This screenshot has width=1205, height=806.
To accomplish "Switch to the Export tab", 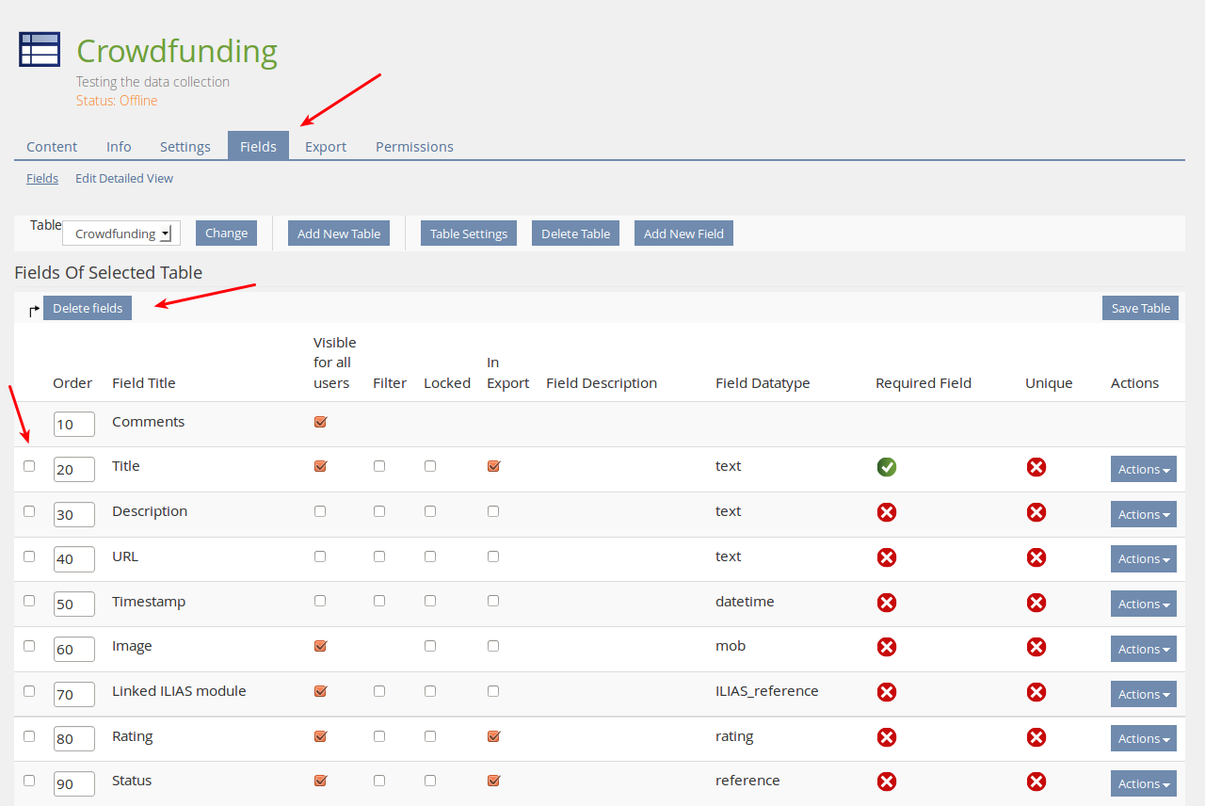I will tap(326, 147).
